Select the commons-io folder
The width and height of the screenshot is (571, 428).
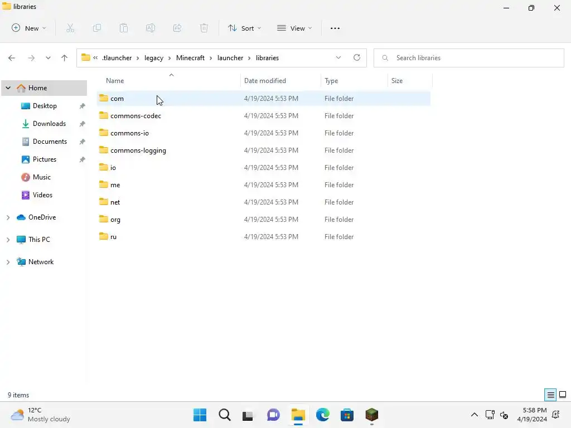[x=264, y=133]
